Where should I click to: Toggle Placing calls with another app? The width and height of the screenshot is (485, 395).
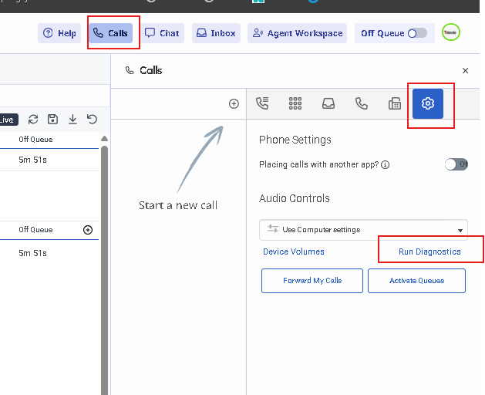[456, 164]
